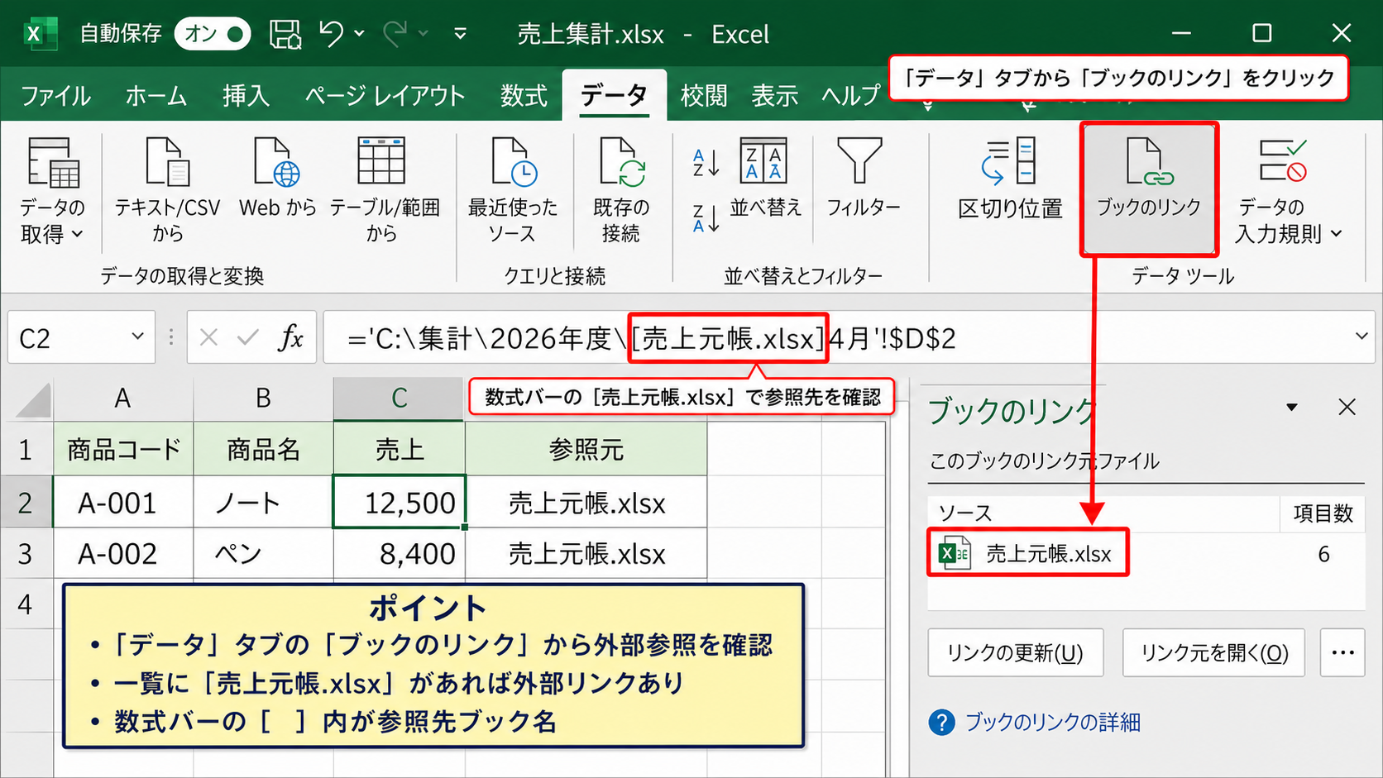Switch to the ホーム tab

[156, 96]
